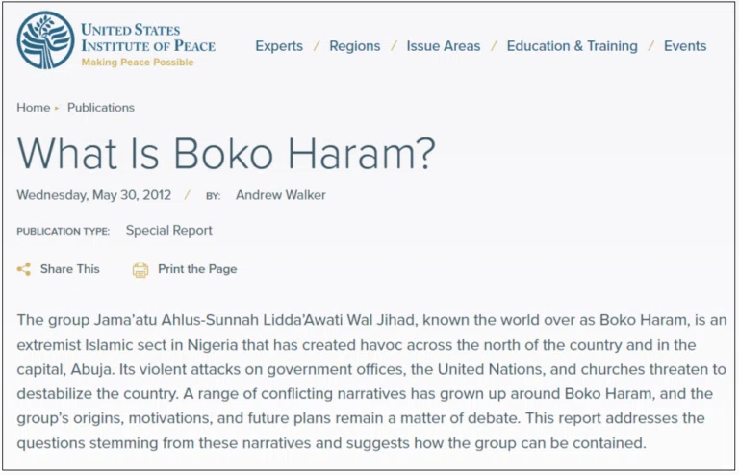
Task: Click inside the report summary paragraph
Action: 371,382
